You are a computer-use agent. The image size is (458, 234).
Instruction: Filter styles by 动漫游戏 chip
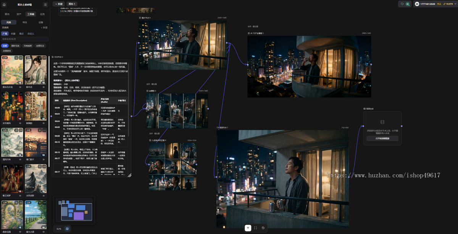[7, 51]
